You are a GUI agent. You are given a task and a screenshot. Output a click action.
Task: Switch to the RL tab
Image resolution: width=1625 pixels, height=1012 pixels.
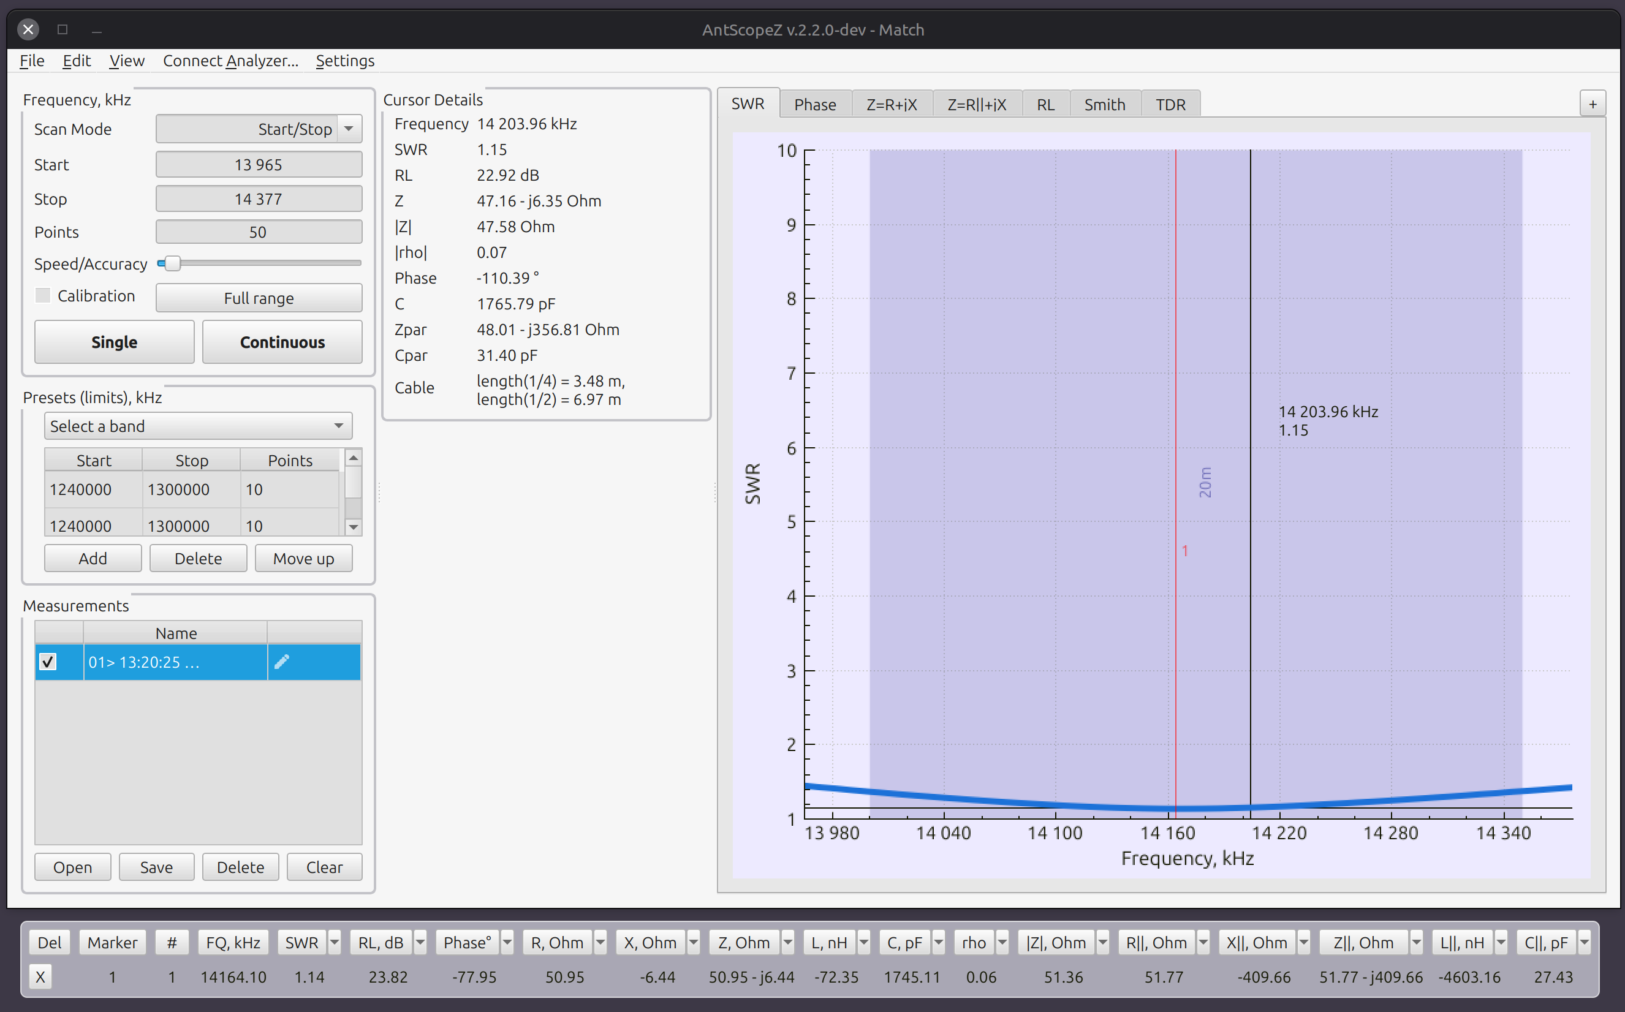coord(1045,104)
